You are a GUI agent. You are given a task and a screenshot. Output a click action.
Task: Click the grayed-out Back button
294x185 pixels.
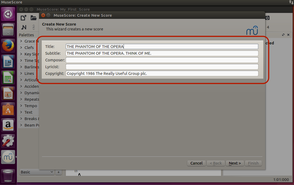coord(216,163)
